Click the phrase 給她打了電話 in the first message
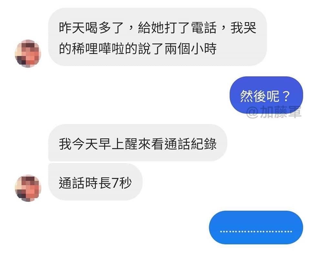The height and width of the screenshot is (269, 310). tap(177, 27)
